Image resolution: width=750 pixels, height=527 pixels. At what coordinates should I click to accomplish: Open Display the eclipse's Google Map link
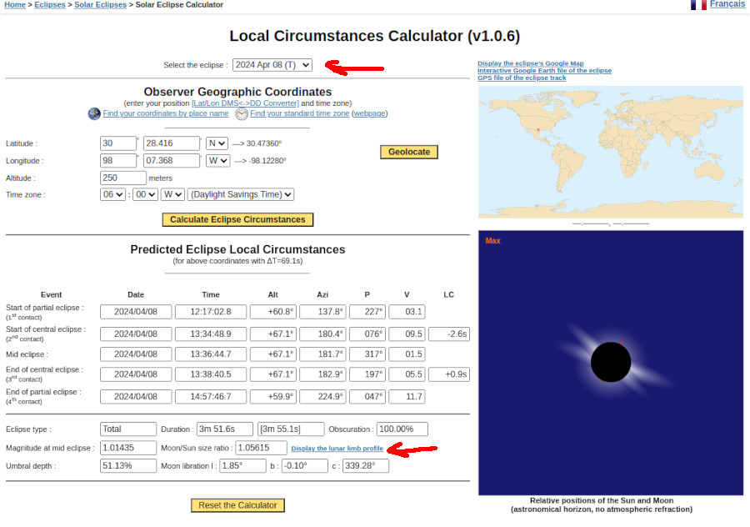[x=530, y=63]
